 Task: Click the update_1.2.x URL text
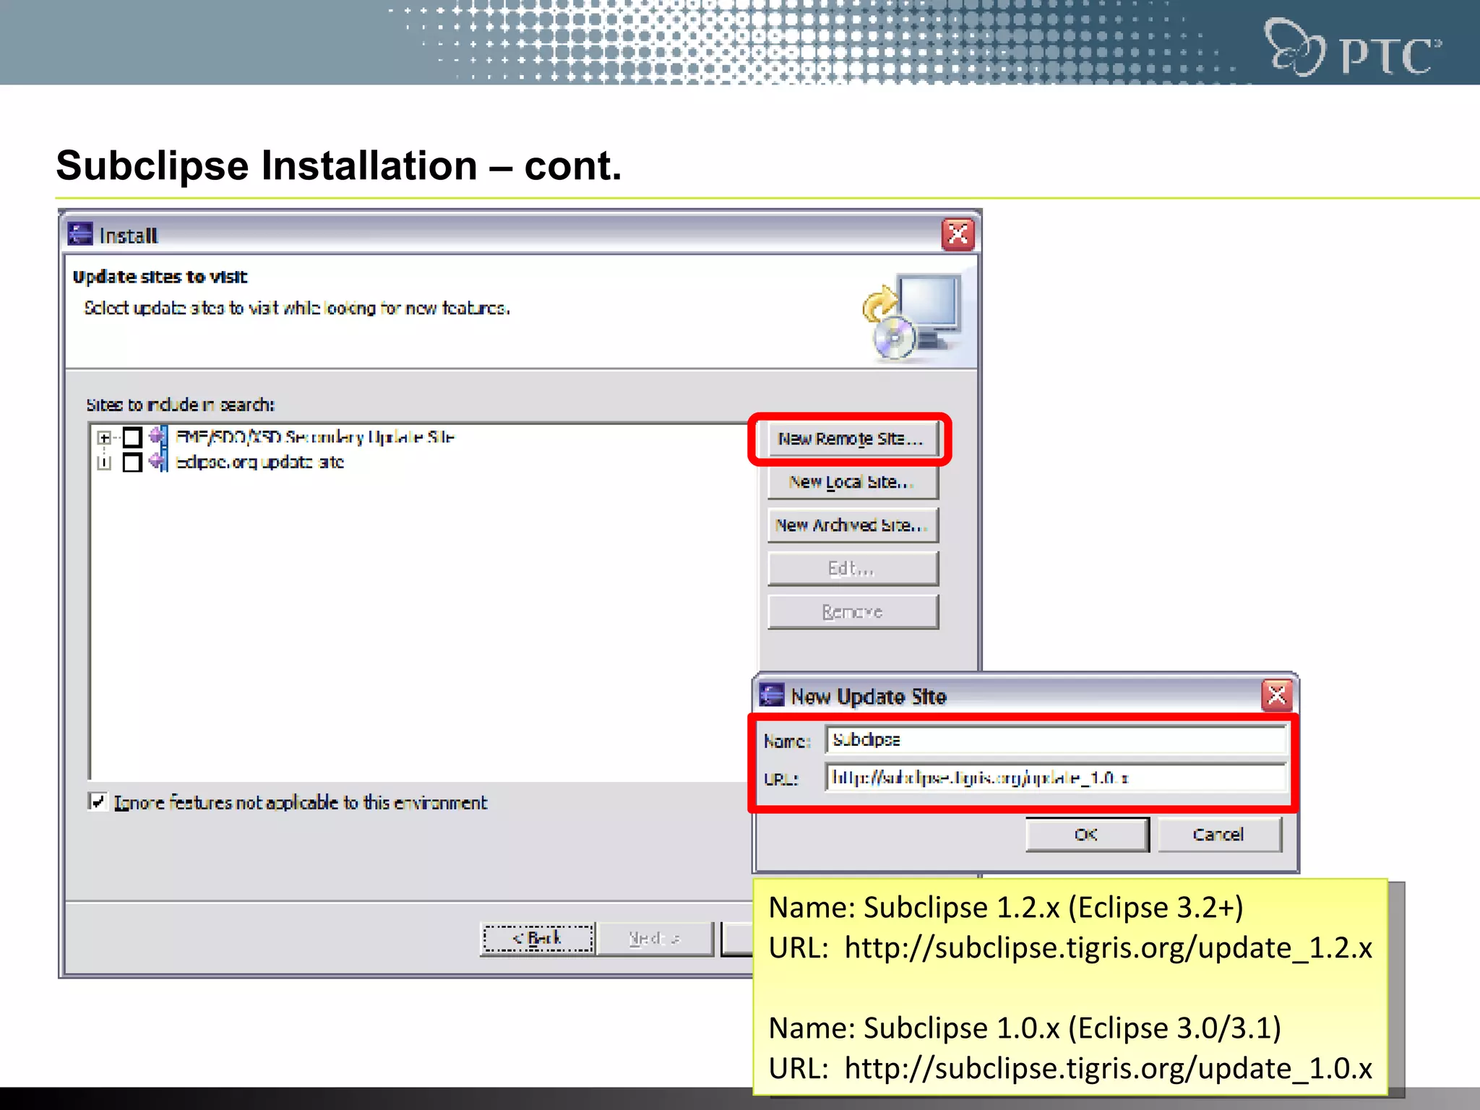coord(1108,948)
